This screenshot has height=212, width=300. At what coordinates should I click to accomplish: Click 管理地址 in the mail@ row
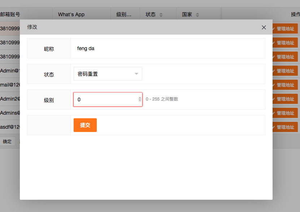click(285, 85)
